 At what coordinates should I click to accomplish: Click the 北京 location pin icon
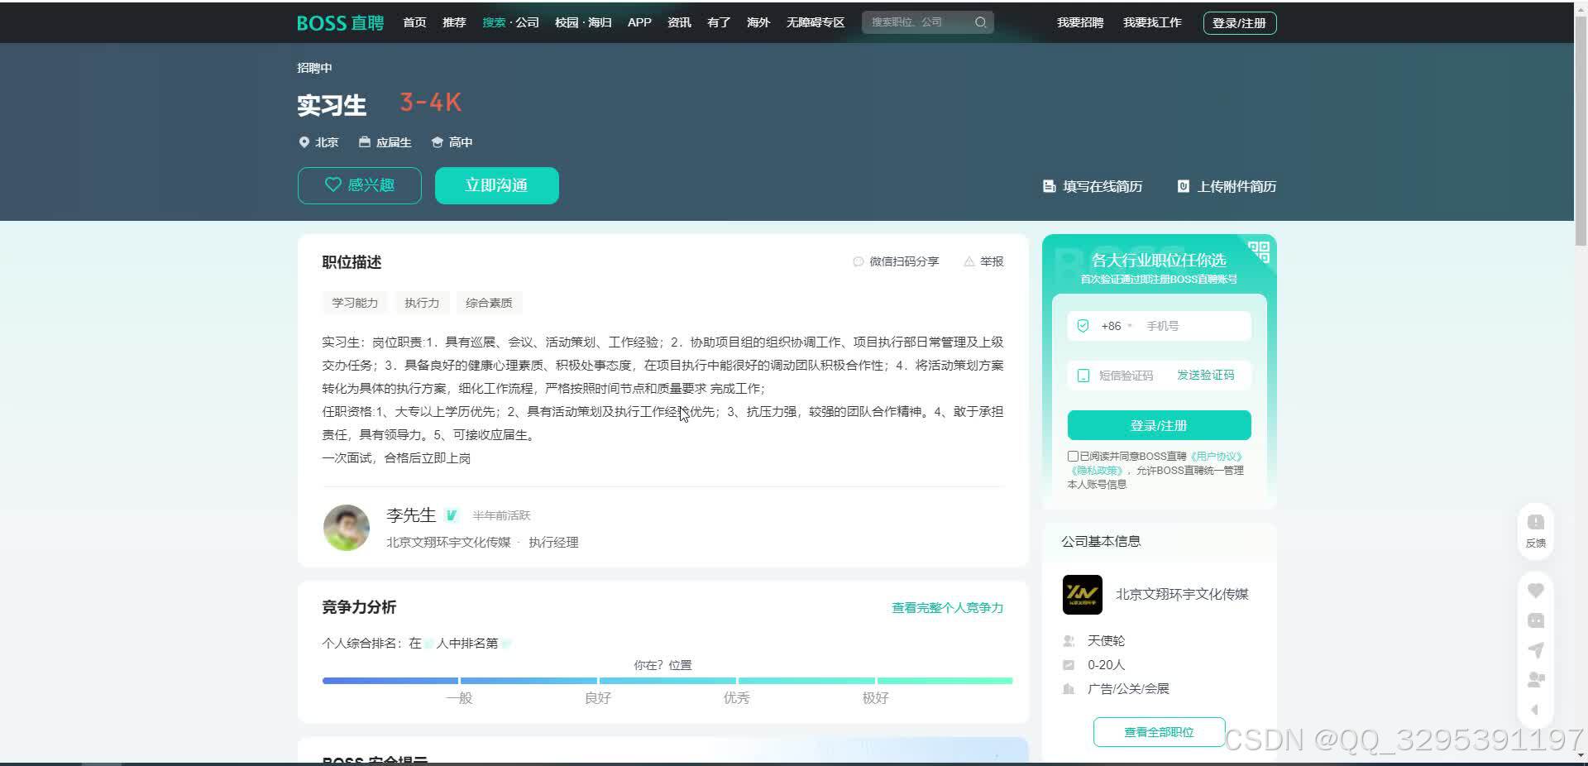click(304, 142)
